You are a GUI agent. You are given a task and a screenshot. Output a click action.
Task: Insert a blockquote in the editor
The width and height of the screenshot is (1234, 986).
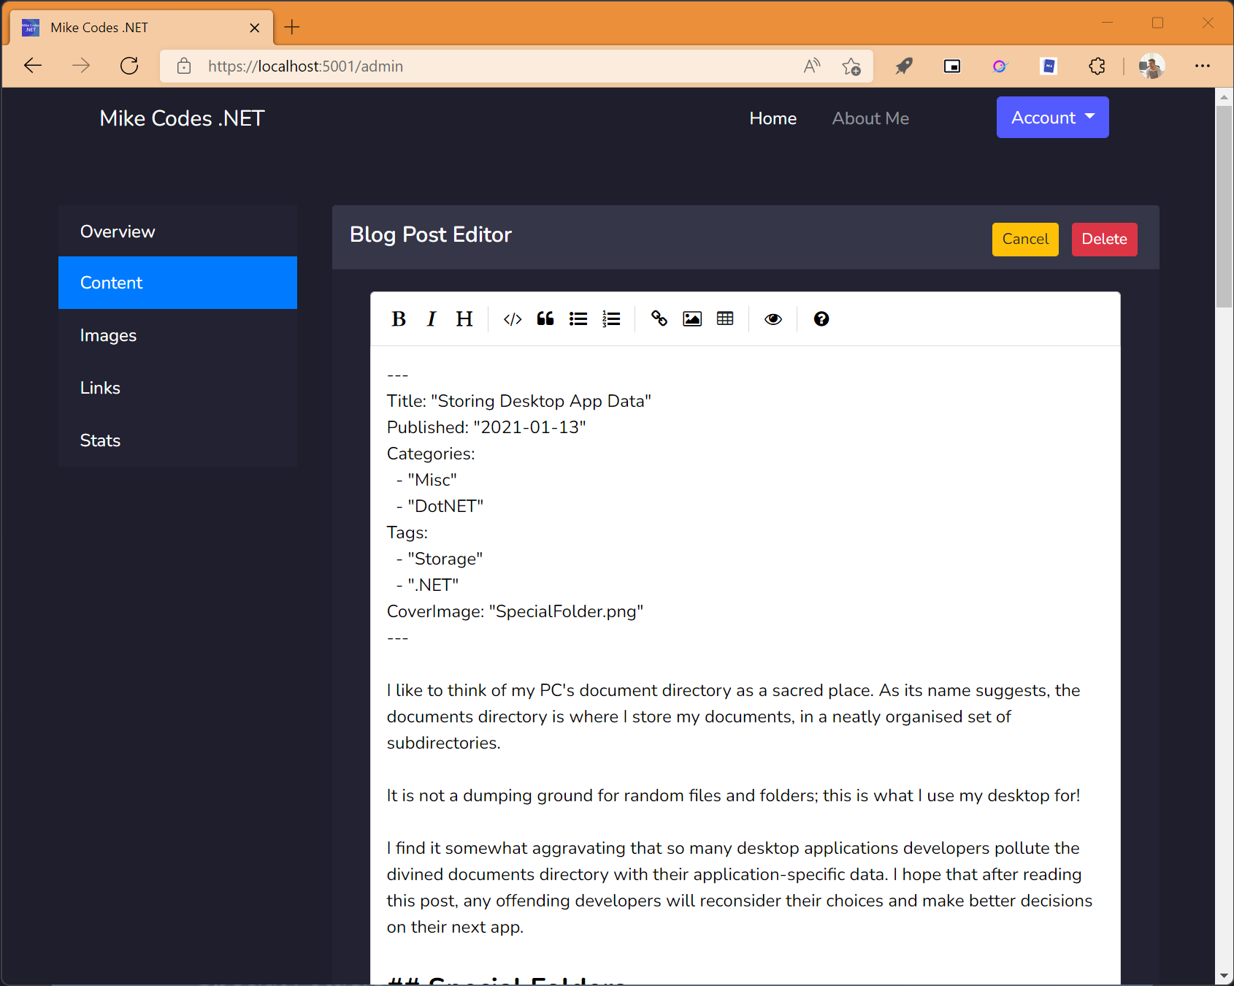545,319
